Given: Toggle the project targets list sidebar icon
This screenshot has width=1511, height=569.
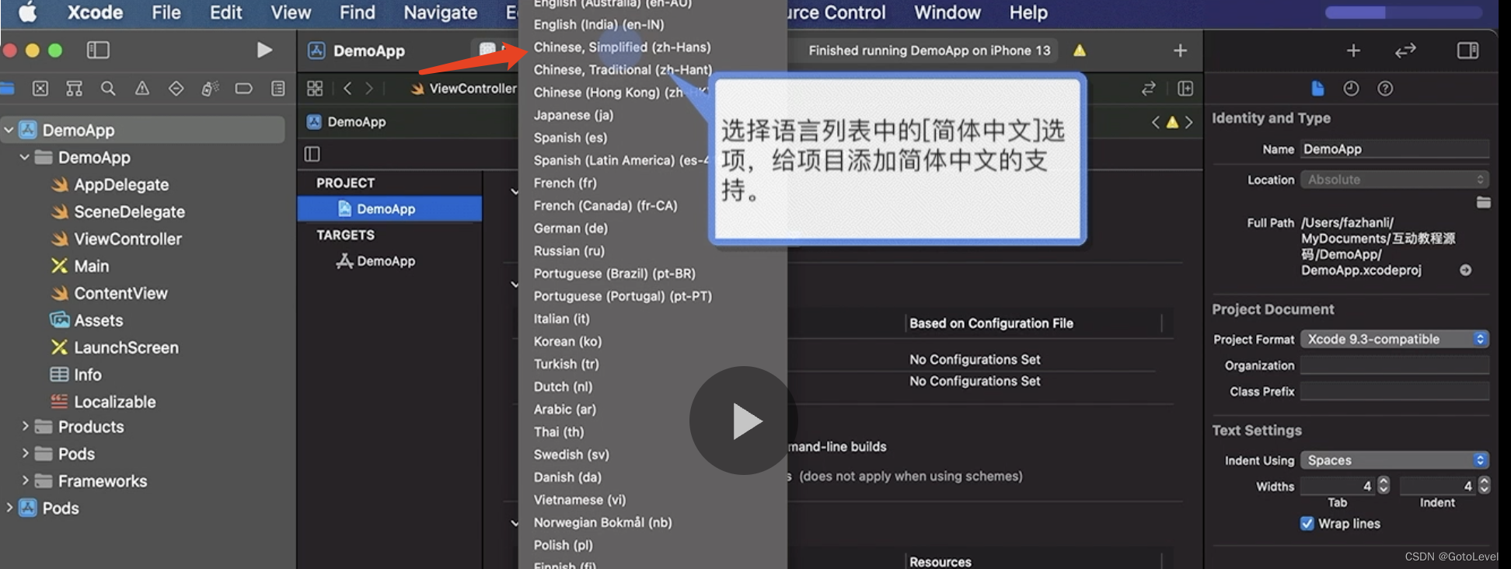Looking at the screenshot, I should click(312, 154).
